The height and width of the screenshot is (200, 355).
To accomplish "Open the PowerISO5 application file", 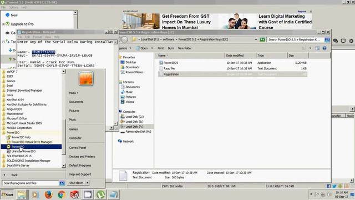I will (171, 63).
